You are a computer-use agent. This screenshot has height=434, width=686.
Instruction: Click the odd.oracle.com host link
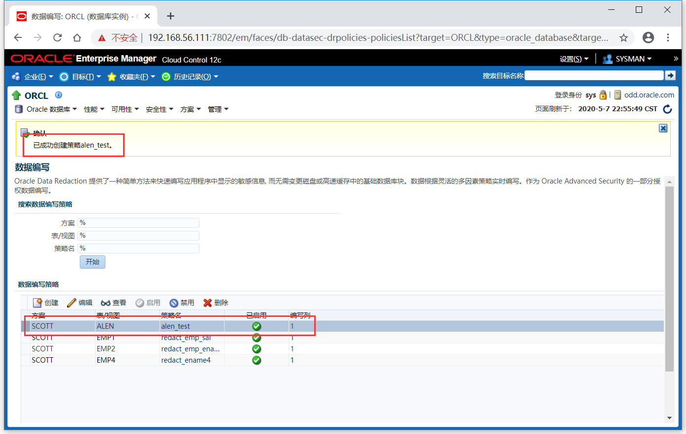pyautogui.click(x=649, y=95)
